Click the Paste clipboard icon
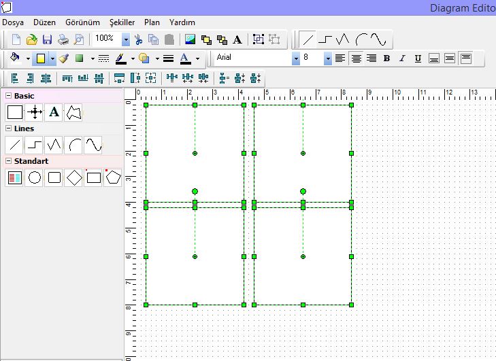 [169, 39]
